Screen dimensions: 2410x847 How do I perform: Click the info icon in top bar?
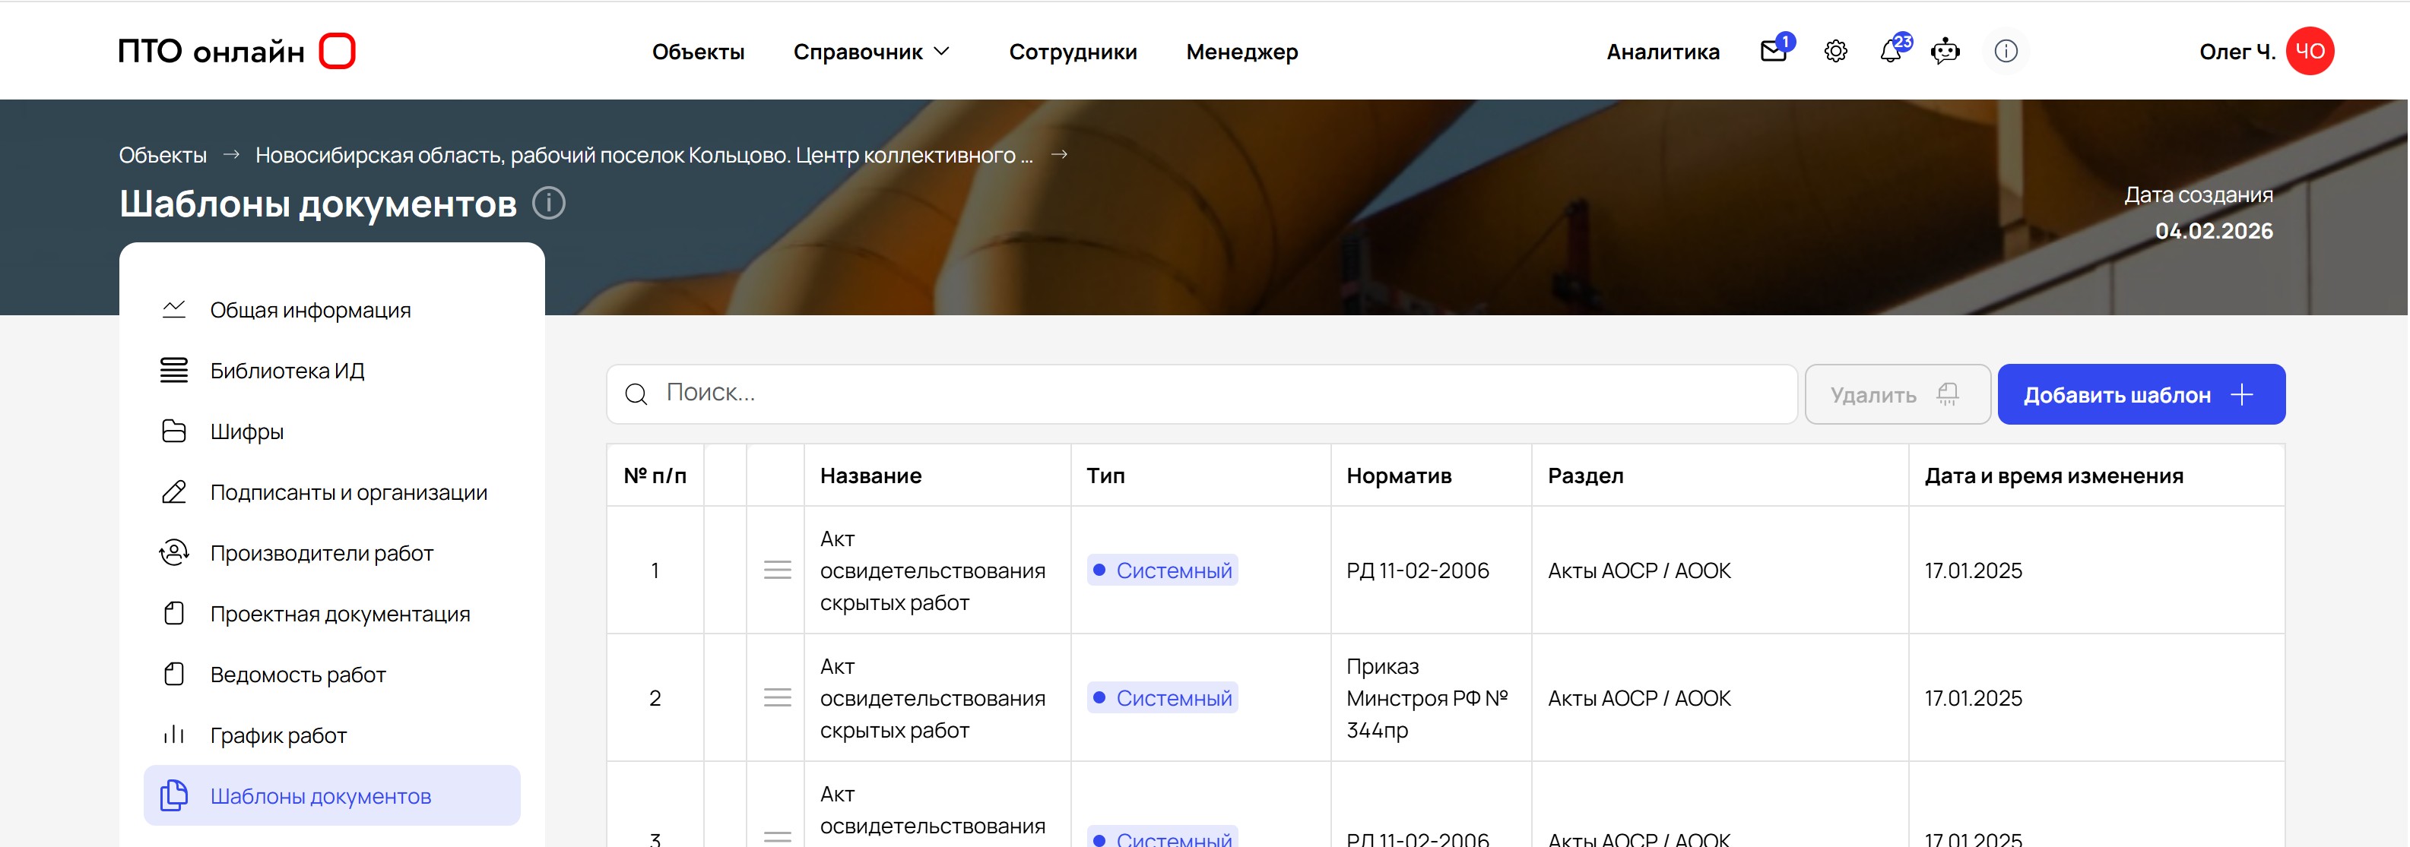click(x=2006, y=52)
